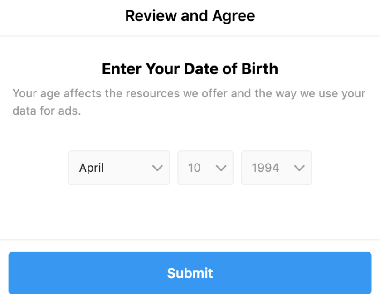Click the chevron arrow next to year 1994
Image resolution: width=380 pixels, height=299 pixels.
click(299, 168)
